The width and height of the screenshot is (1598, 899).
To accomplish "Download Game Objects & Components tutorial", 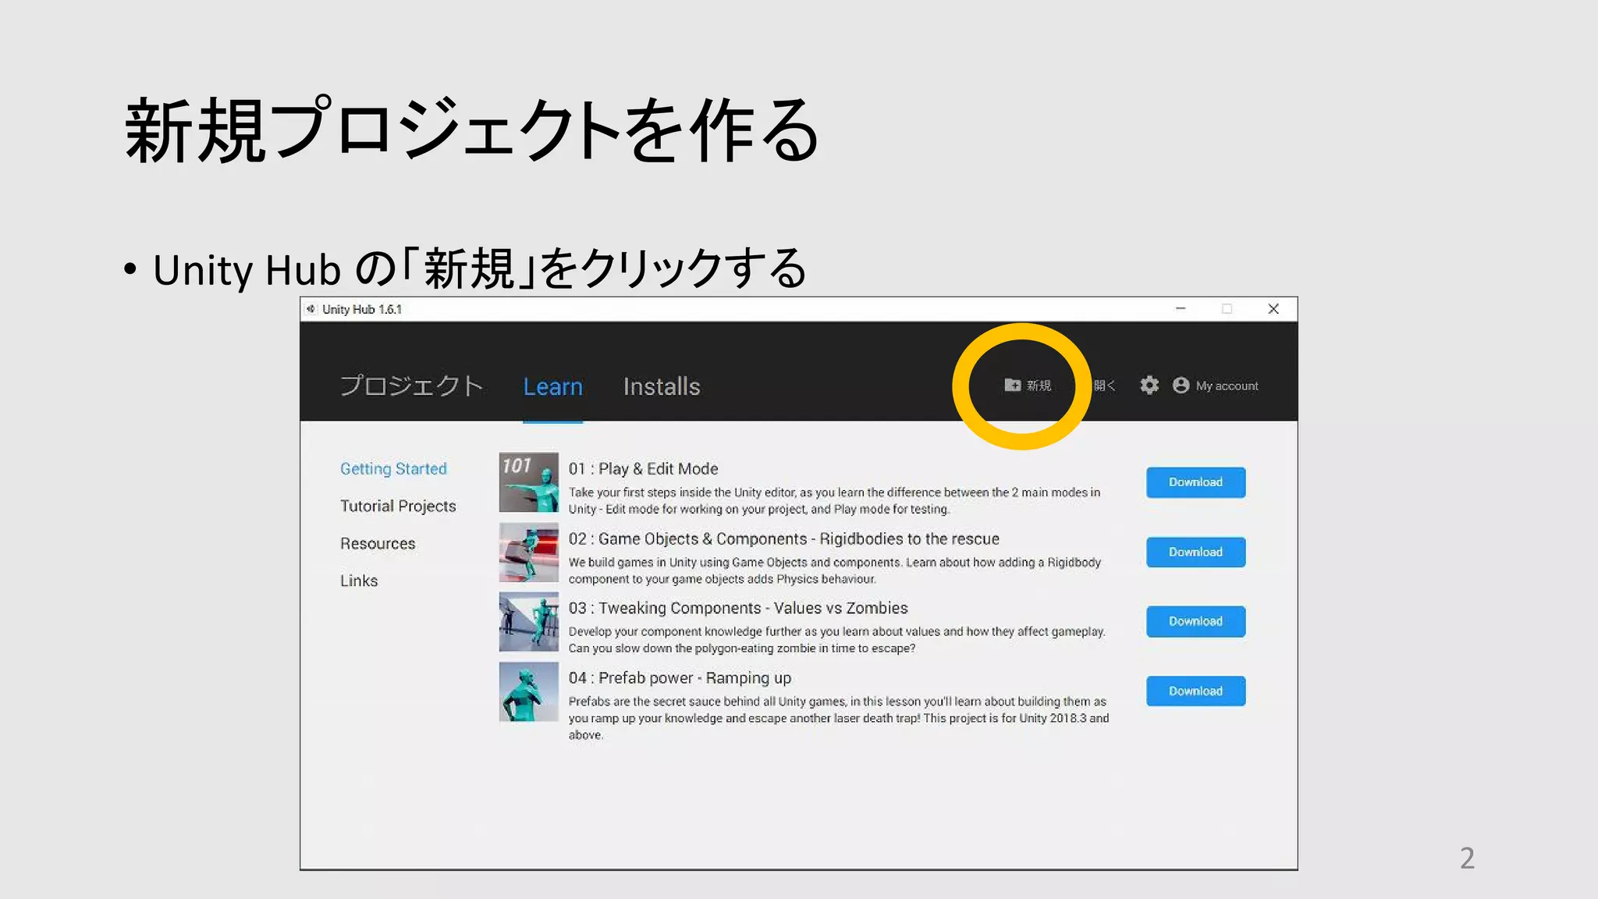I will tap(1195, 552).
